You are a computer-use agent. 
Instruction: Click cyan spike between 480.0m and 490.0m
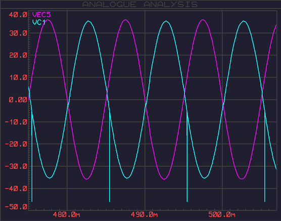(x=110, y=156)
